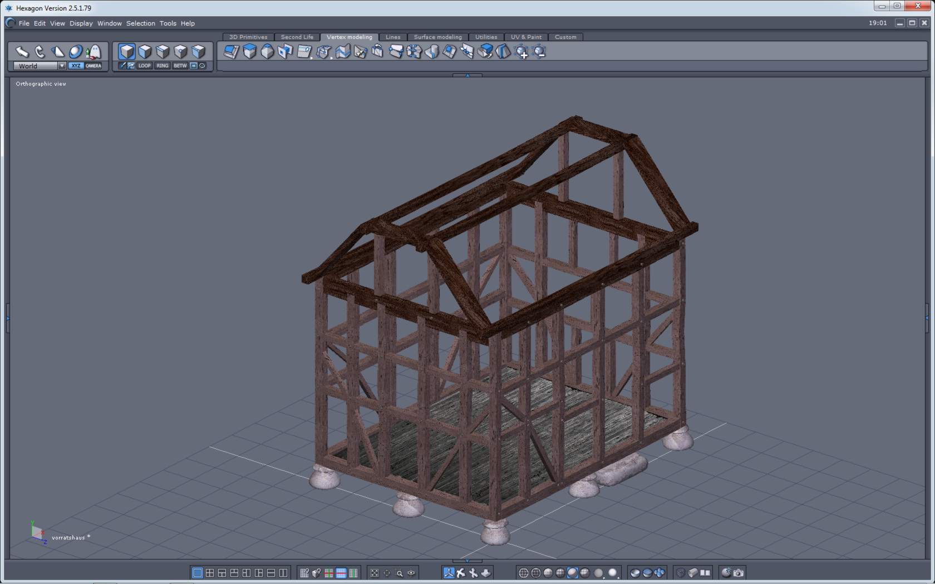Select wireframe display sphere in bottom bar
The image size is (935, 584).
pyautogui.click(x=524, y=573)
